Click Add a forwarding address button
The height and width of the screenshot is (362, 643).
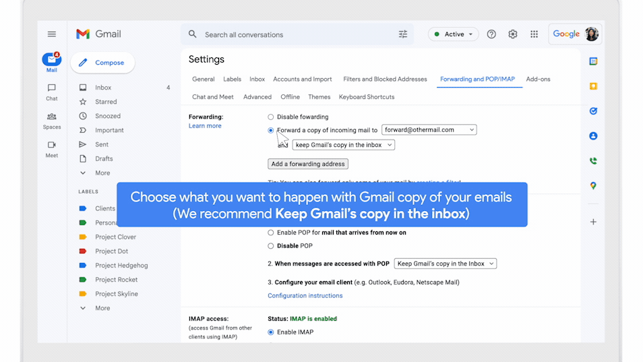click(x=308, y=164)
